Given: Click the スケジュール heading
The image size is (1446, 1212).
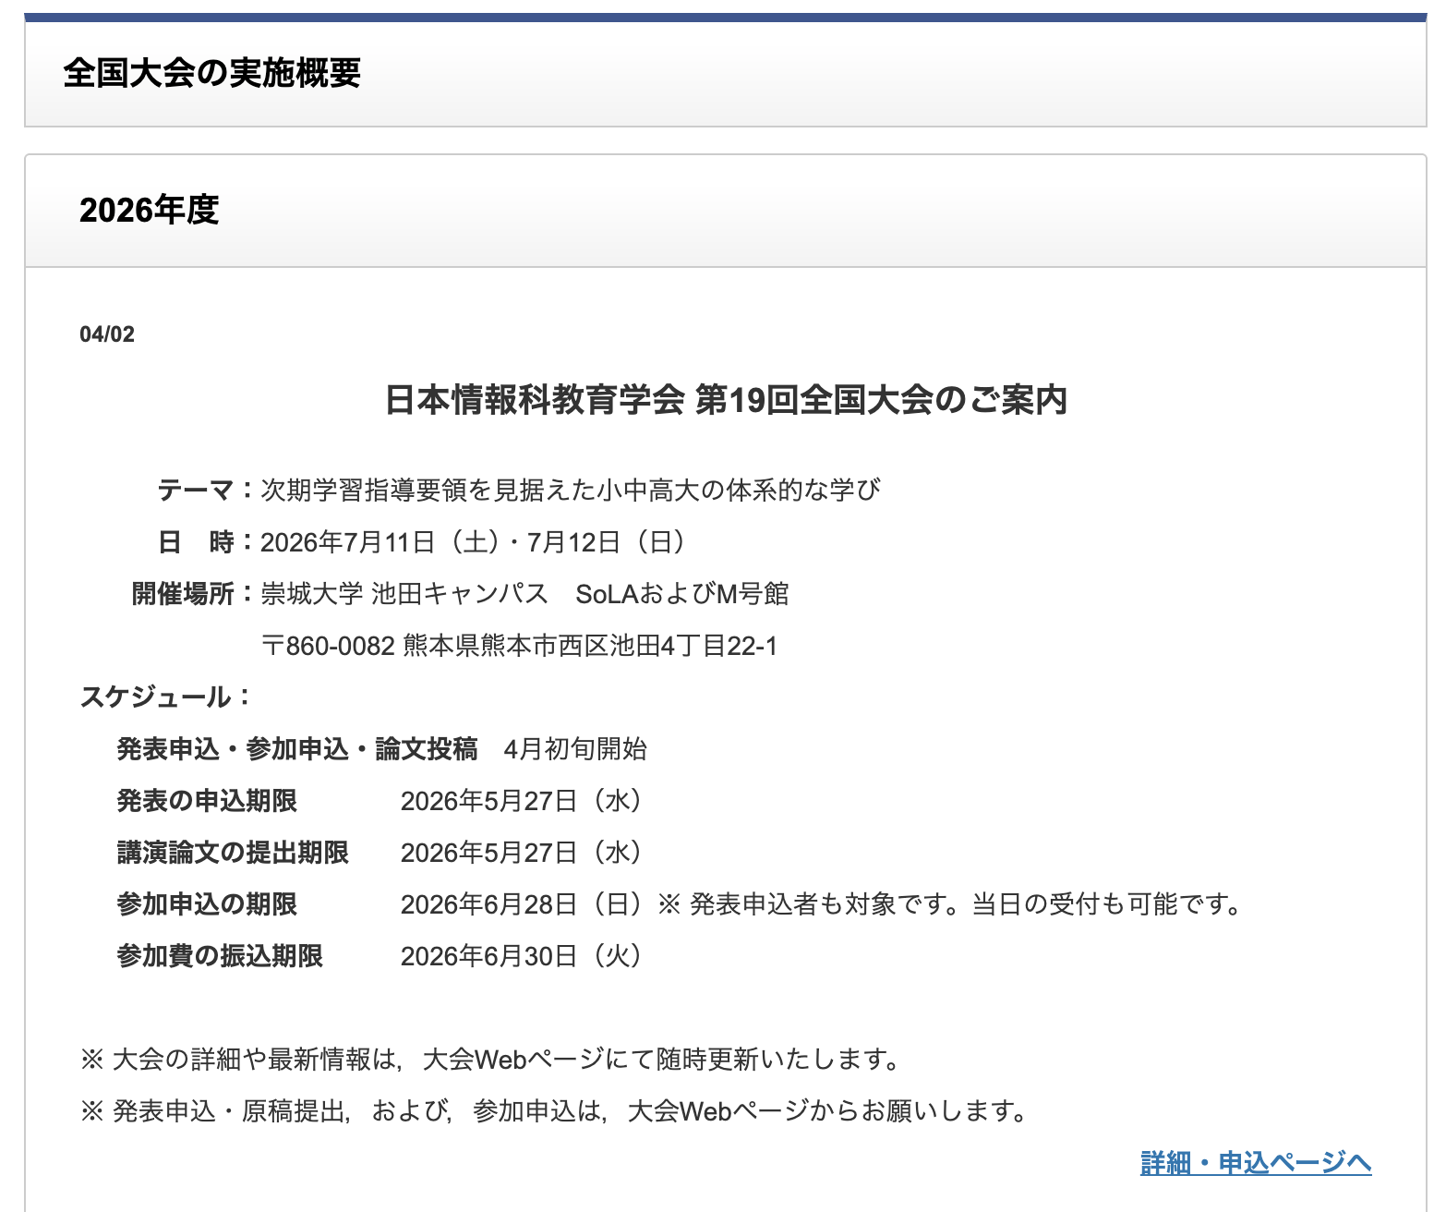Looking at the screenshot, I should point(165,697).
